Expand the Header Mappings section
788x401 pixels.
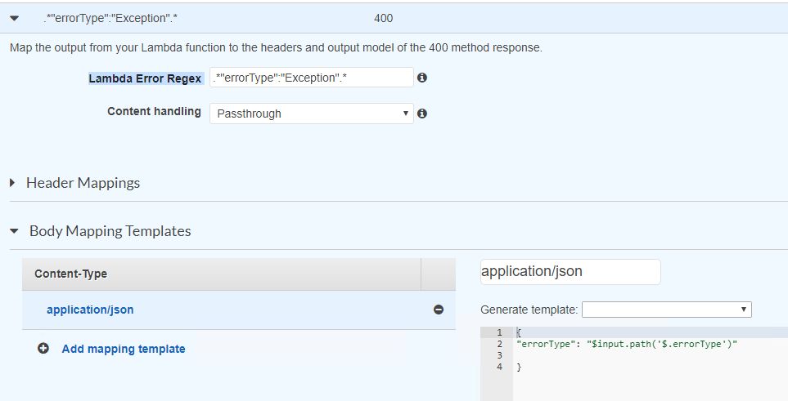[13, 183]
